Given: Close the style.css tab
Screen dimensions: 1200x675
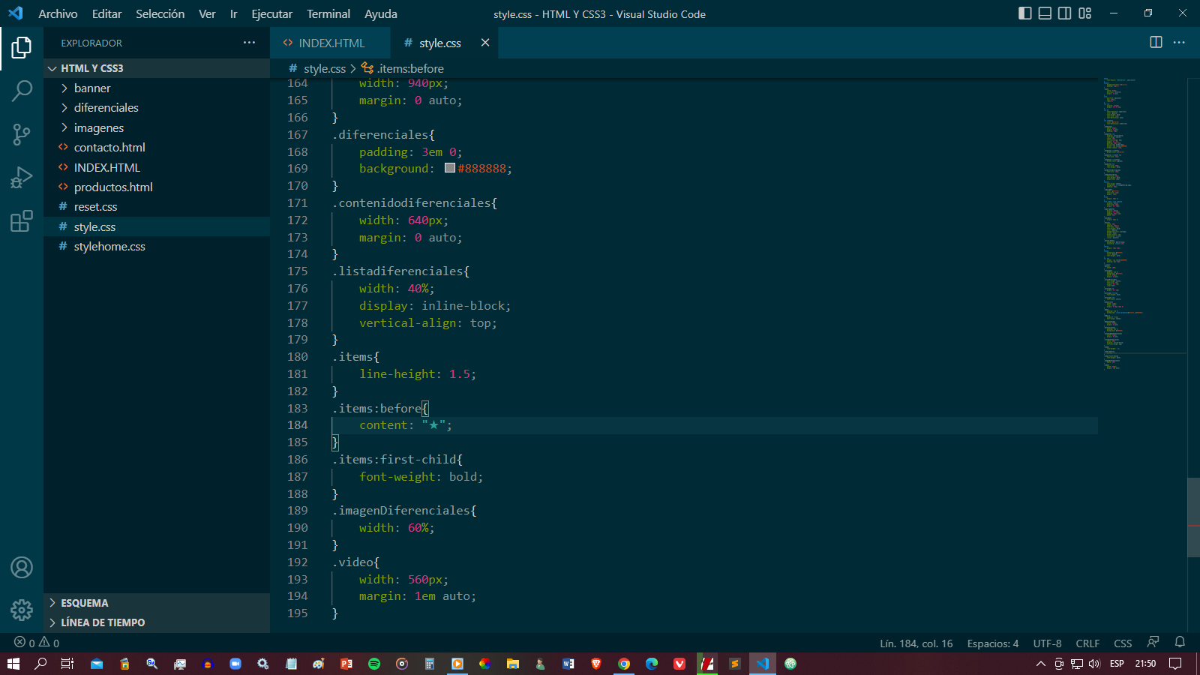Looking at the screenshot, I should (485, 43).
